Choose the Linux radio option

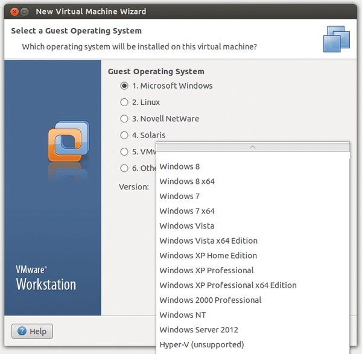click(124, 103)
